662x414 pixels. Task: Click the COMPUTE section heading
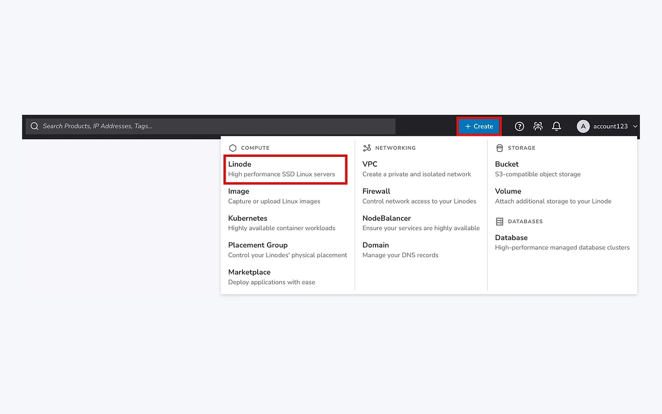[x=255, y=148]
